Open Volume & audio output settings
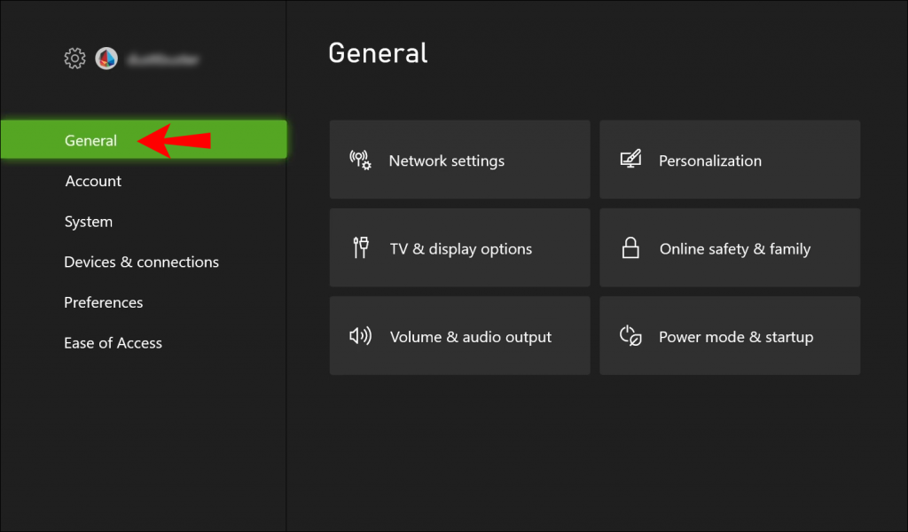Image resolution: width=908 pixels, height=532 pixels. click(459, 335)
